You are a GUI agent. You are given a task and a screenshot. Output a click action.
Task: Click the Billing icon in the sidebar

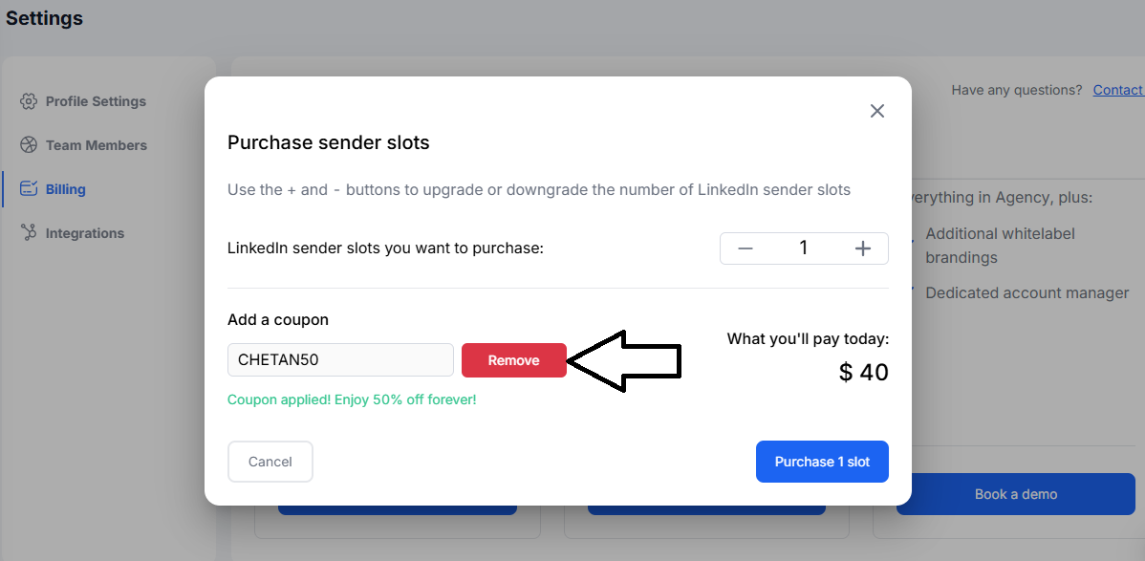point(29,188)
